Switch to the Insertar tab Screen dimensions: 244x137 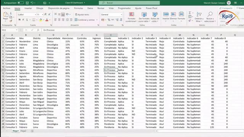point(28,8)
